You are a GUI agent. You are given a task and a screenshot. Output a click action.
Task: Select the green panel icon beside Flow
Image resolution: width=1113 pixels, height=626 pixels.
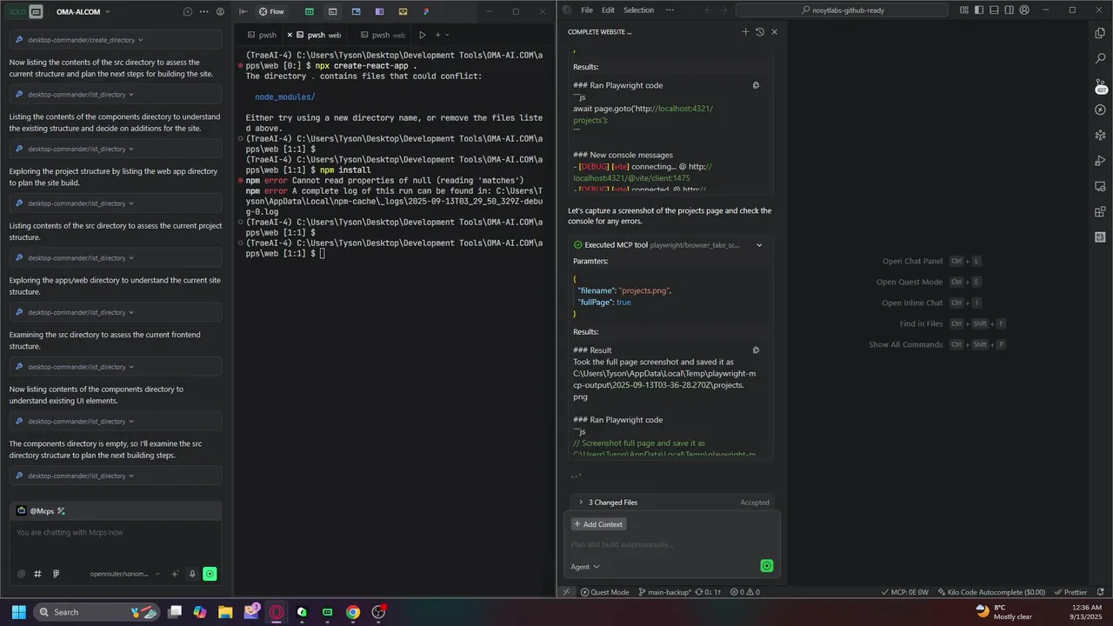(x=310, y=11)
